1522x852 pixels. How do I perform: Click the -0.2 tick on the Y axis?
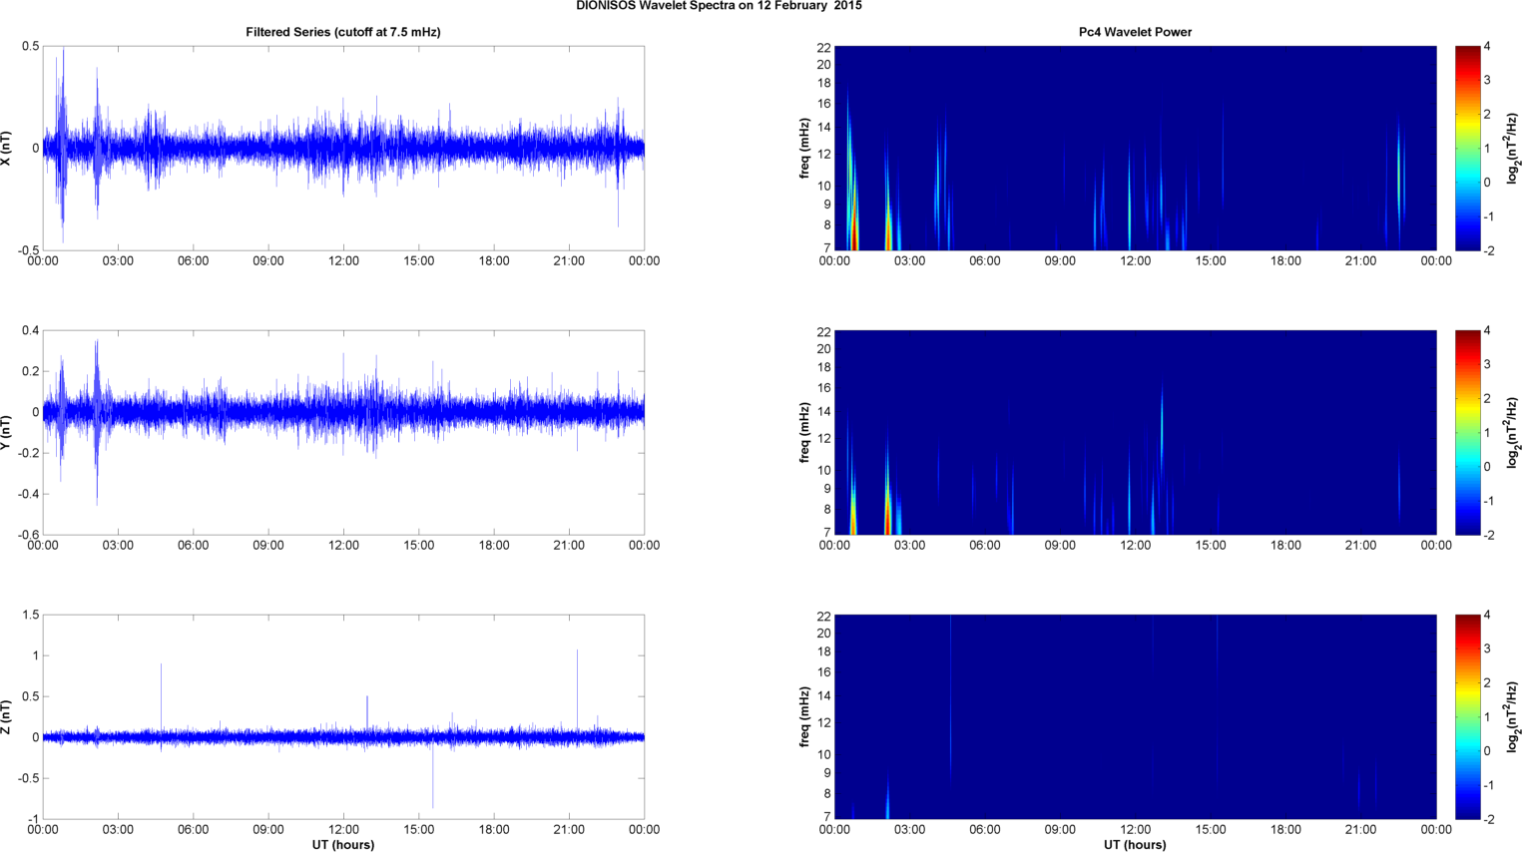(x=28, y=453)
